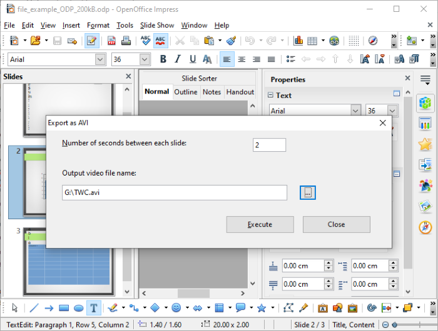The height and width of the screenshot is (331, 438).
Task: Click the output video file name field
Action: click(x=175, y=192)
